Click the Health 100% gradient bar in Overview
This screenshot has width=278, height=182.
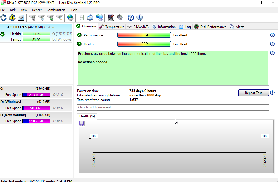pos(144,44)
